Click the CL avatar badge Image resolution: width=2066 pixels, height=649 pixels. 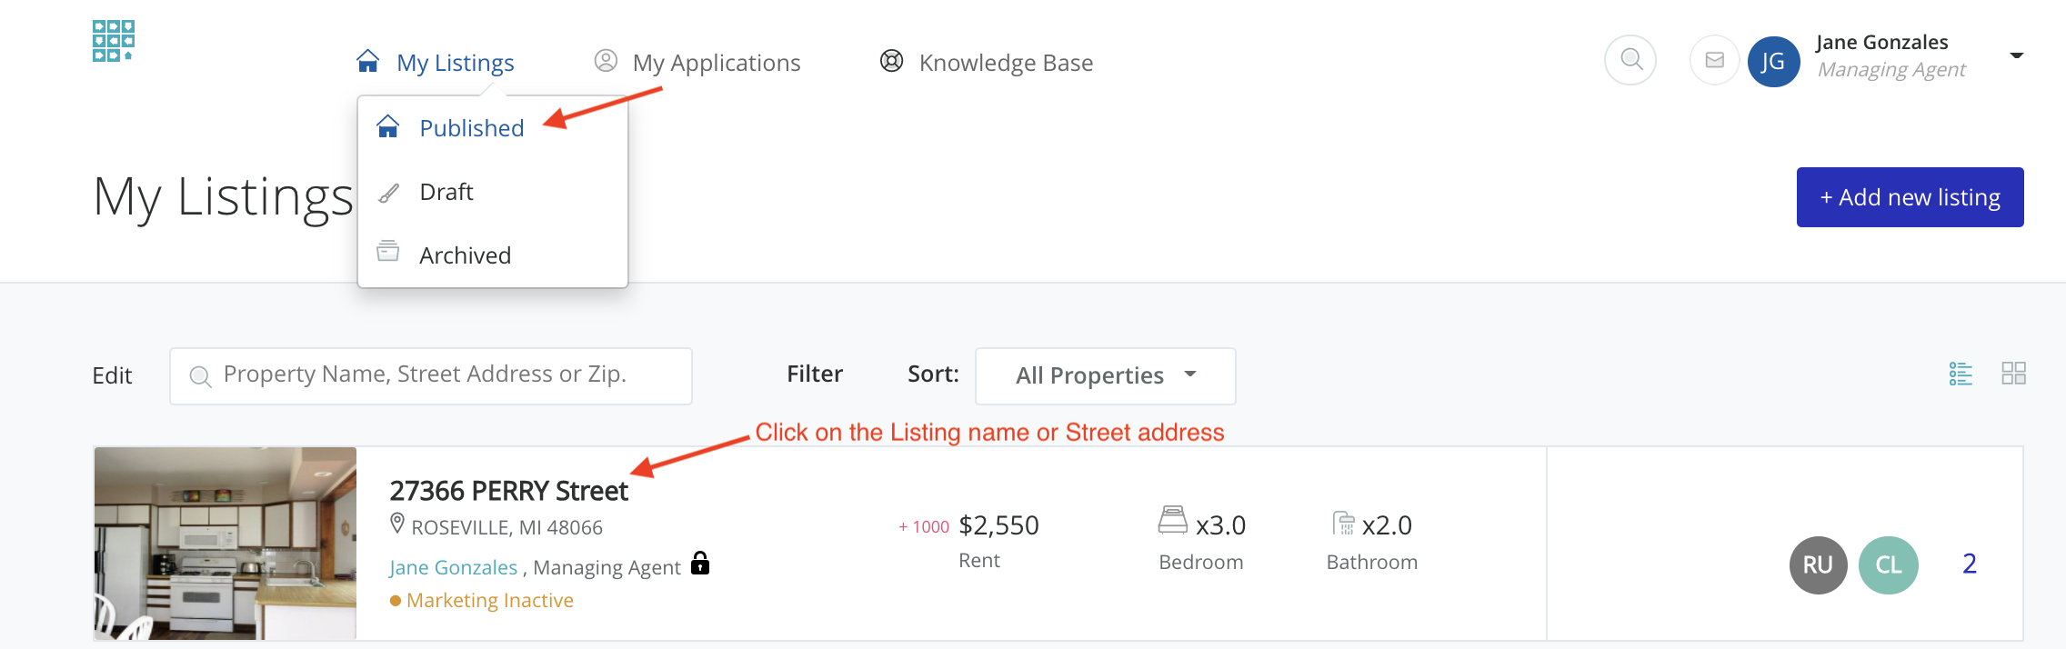1888,564
